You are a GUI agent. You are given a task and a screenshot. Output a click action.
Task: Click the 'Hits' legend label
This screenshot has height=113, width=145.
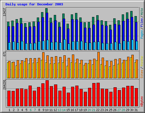click(142, 12)
